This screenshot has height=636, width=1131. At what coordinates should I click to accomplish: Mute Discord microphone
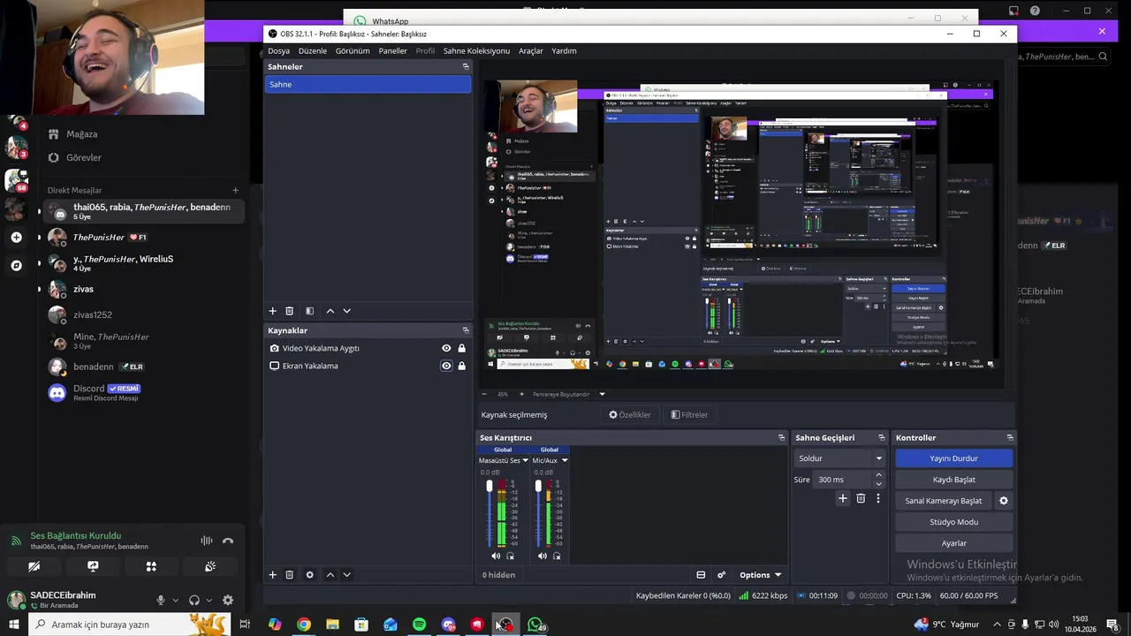tap(161, 600)
